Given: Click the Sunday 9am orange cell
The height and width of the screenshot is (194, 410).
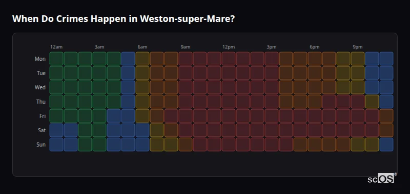Looking at the screenshot, I should (186, 144).
